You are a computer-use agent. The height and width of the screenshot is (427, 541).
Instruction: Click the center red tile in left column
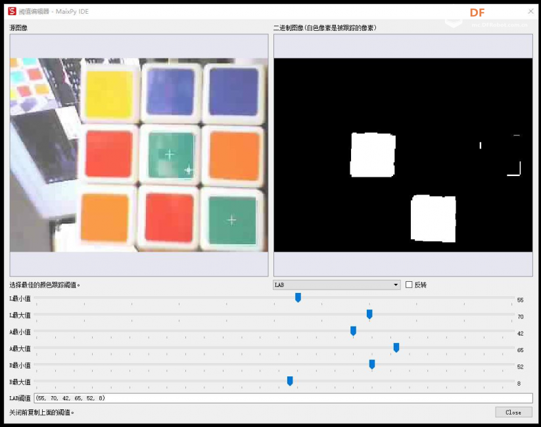(x=109, y=154)
